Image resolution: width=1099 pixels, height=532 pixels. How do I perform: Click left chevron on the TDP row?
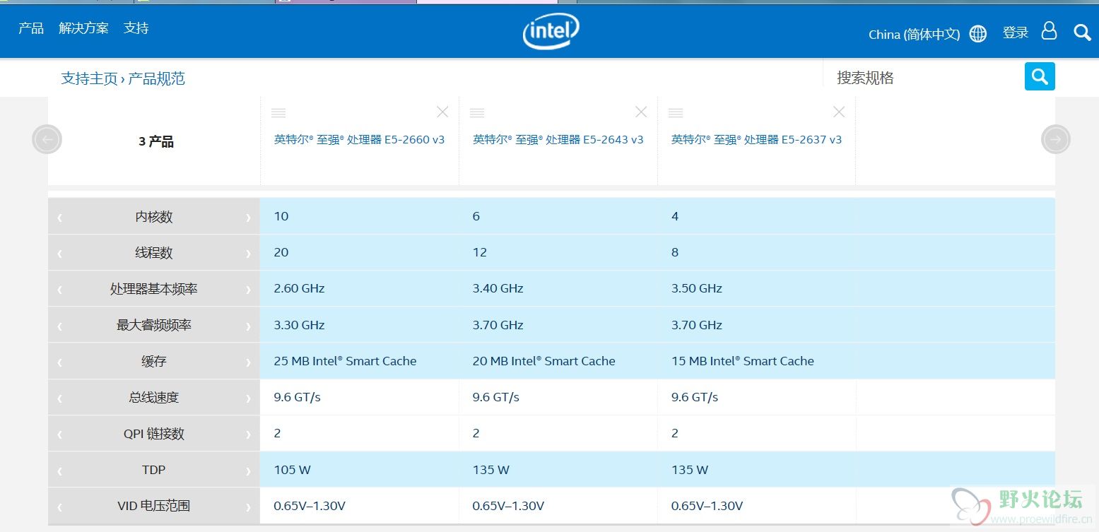point(59,471)
